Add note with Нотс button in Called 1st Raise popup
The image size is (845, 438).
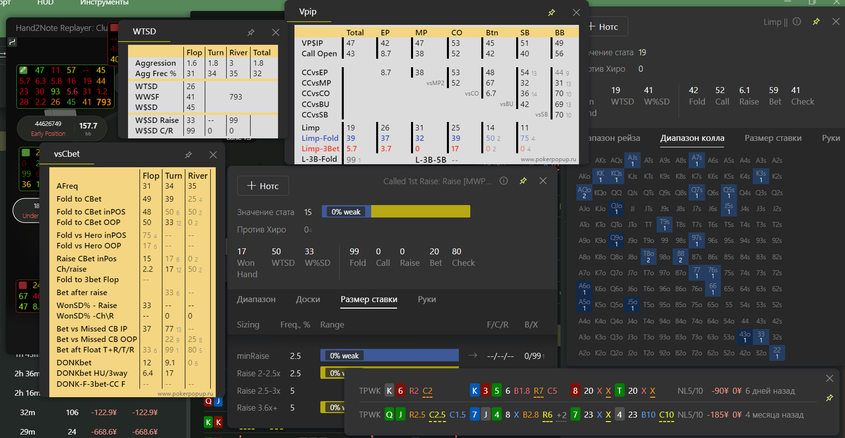263,186
